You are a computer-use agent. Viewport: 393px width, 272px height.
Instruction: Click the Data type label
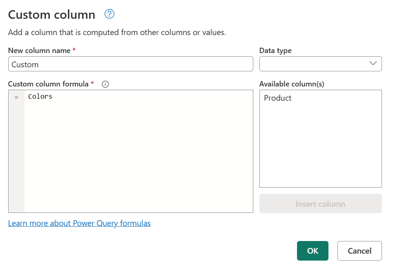(x=275, y=50)
